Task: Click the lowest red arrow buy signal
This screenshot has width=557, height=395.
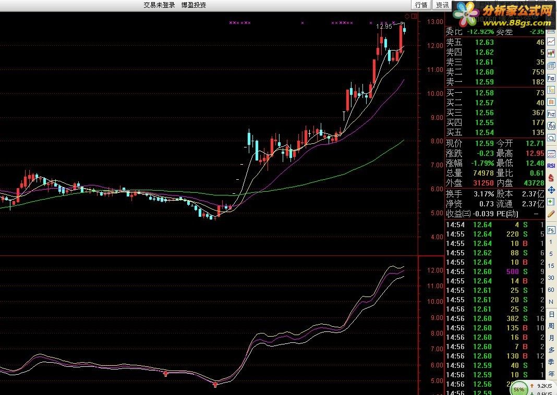Action: [x=215, y=384]
